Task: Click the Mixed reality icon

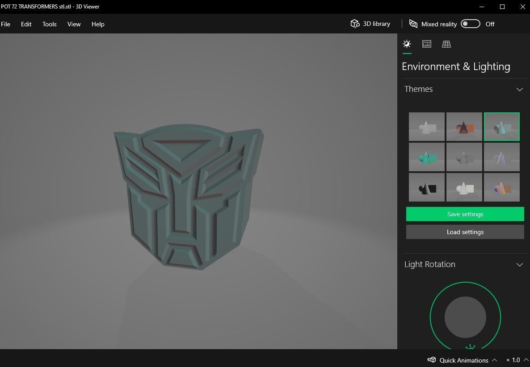Action: point(413,24)
